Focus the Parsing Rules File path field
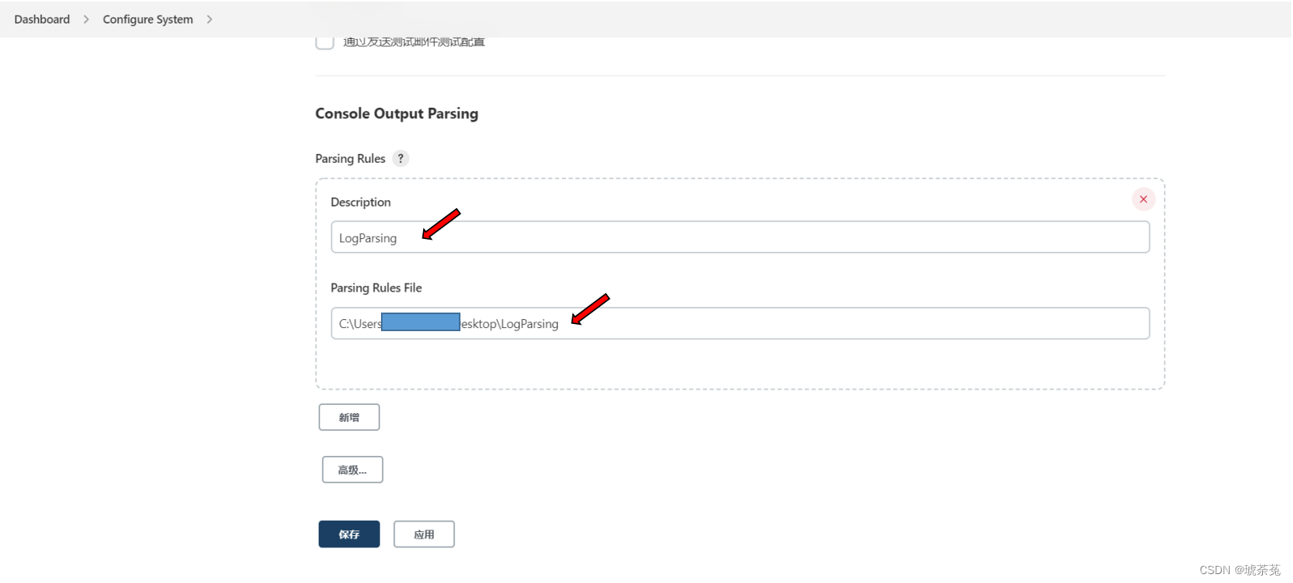This screenshot has width=1293, height=583. [x=740, y=323]
